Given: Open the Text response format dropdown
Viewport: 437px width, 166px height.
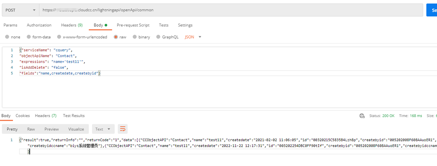Looking at the screenshot, I should coord(103,129).
